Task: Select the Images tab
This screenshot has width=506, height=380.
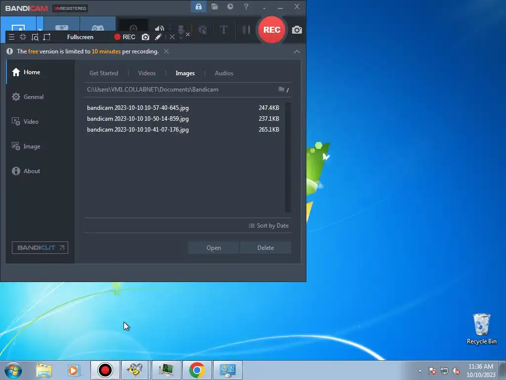Action: [x=185, y=73]
